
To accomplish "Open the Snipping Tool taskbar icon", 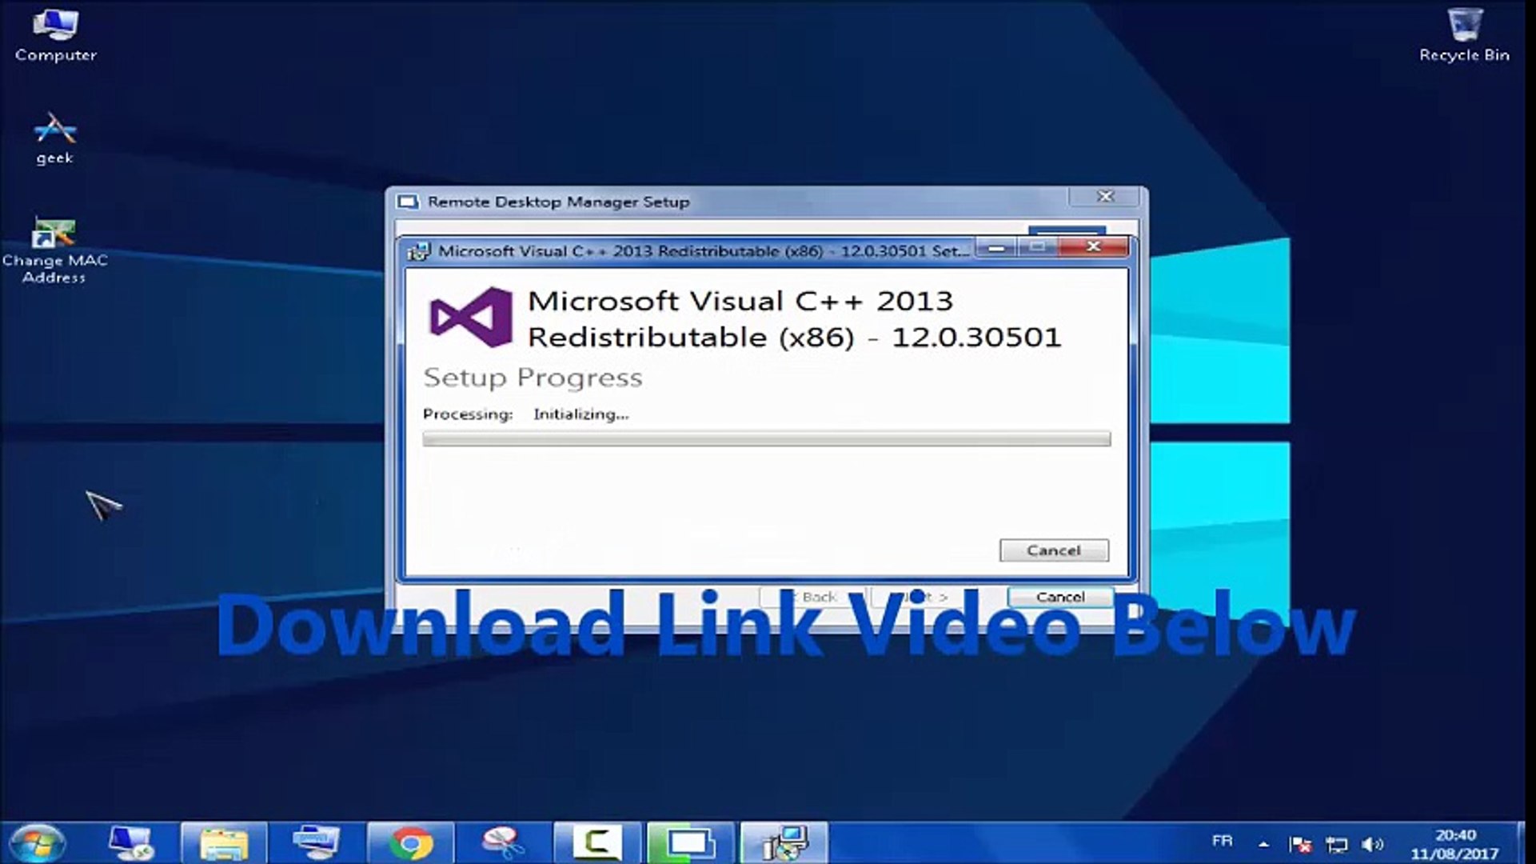I will [x=503, y=843].
